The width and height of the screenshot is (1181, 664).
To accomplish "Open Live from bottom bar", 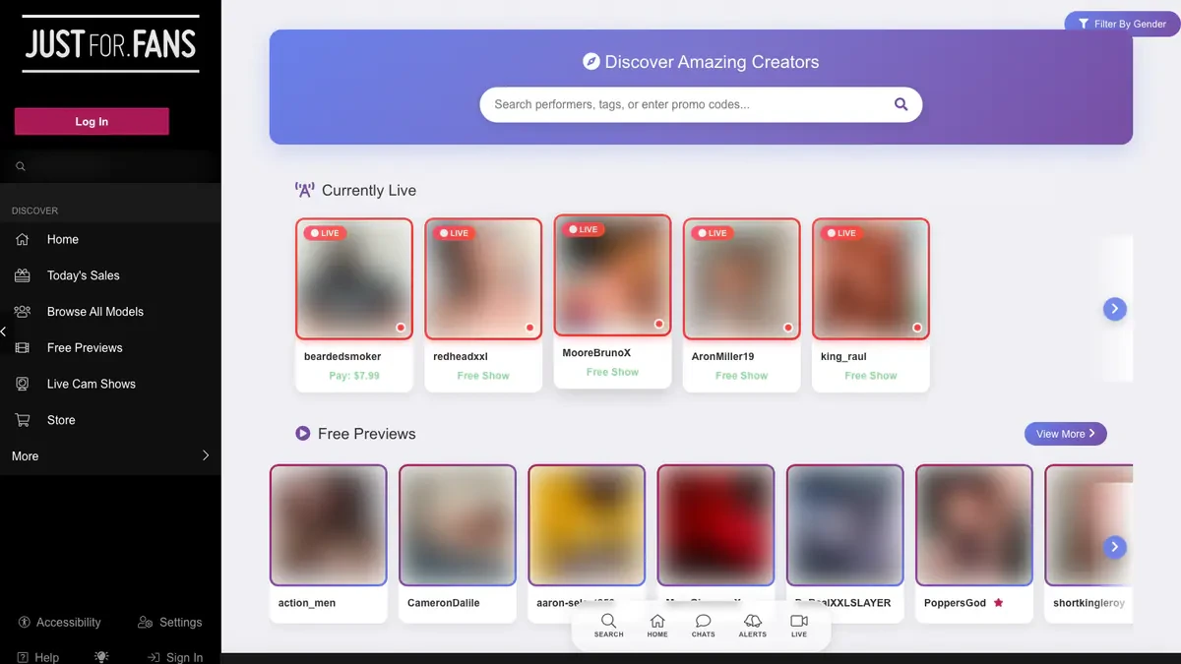I will coord(799,626).
